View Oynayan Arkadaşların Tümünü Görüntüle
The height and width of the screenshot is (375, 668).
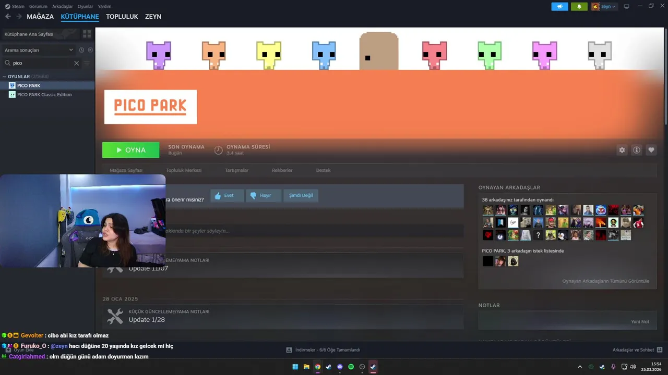click(605, 281)
